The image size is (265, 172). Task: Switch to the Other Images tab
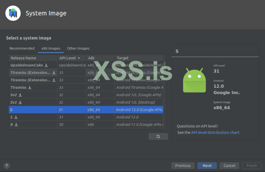pos(78,49)
